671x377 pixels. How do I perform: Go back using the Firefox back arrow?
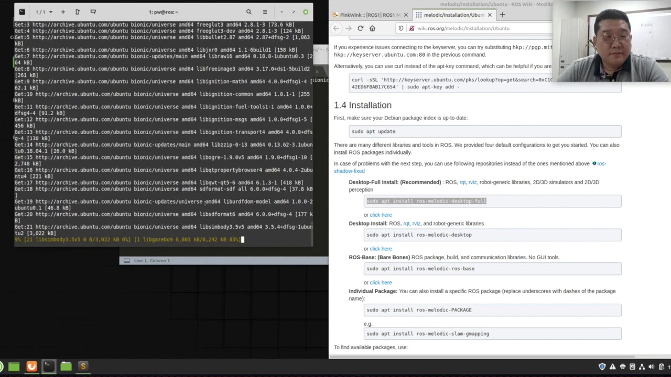(x=337, y=28)
